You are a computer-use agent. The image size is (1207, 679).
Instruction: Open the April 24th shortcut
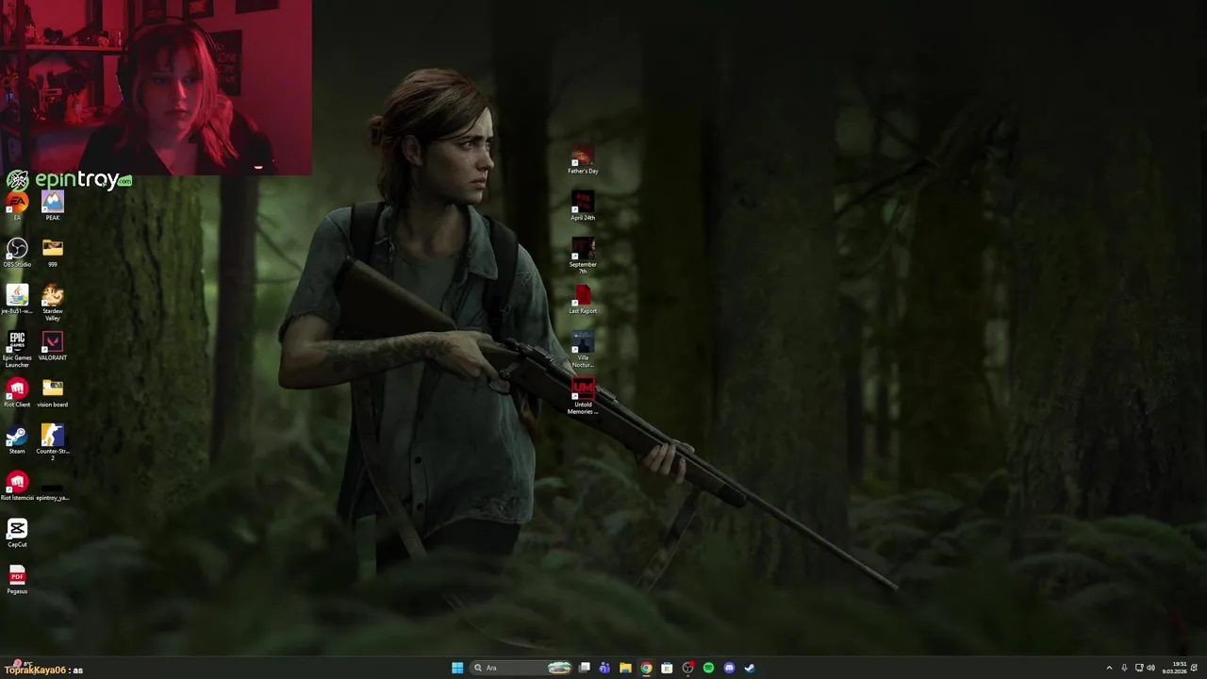pos(583,206)
